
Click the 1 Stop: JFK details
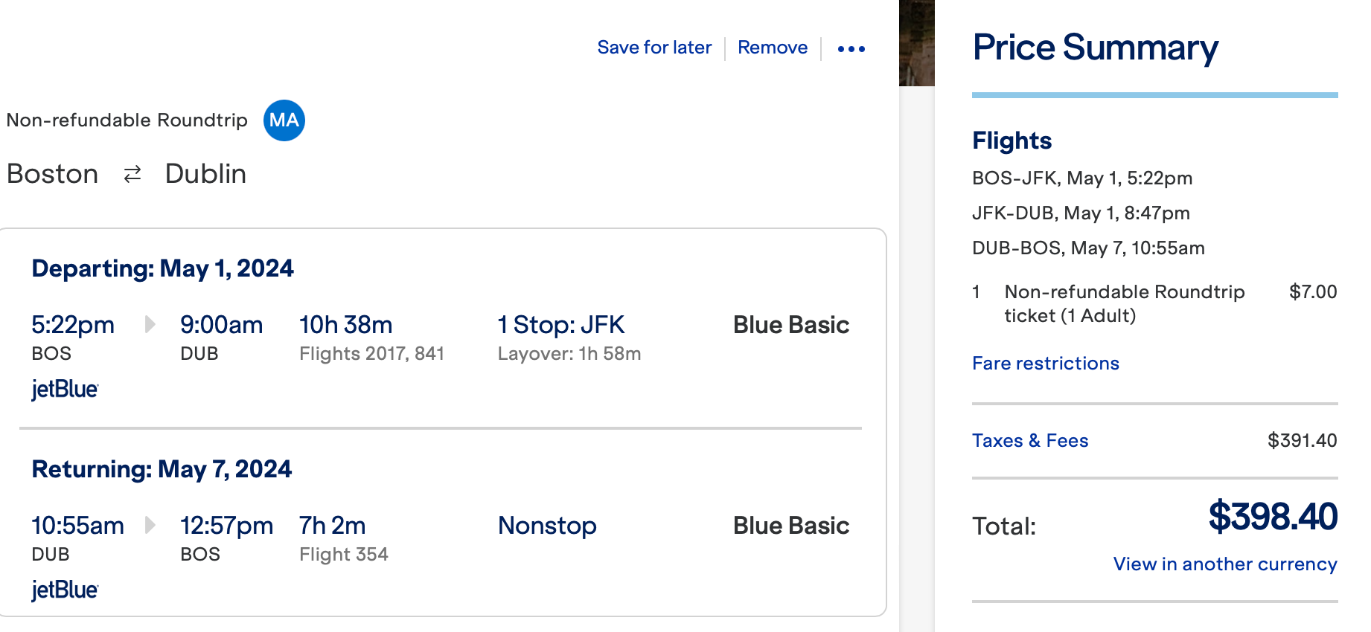click(x=561, y=325)
